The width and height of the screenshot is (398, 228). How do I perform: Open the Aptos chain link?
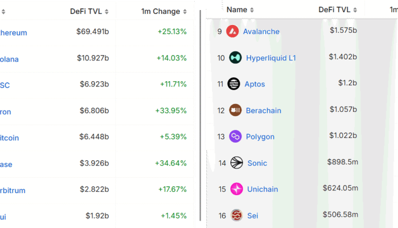click(255, 84)
